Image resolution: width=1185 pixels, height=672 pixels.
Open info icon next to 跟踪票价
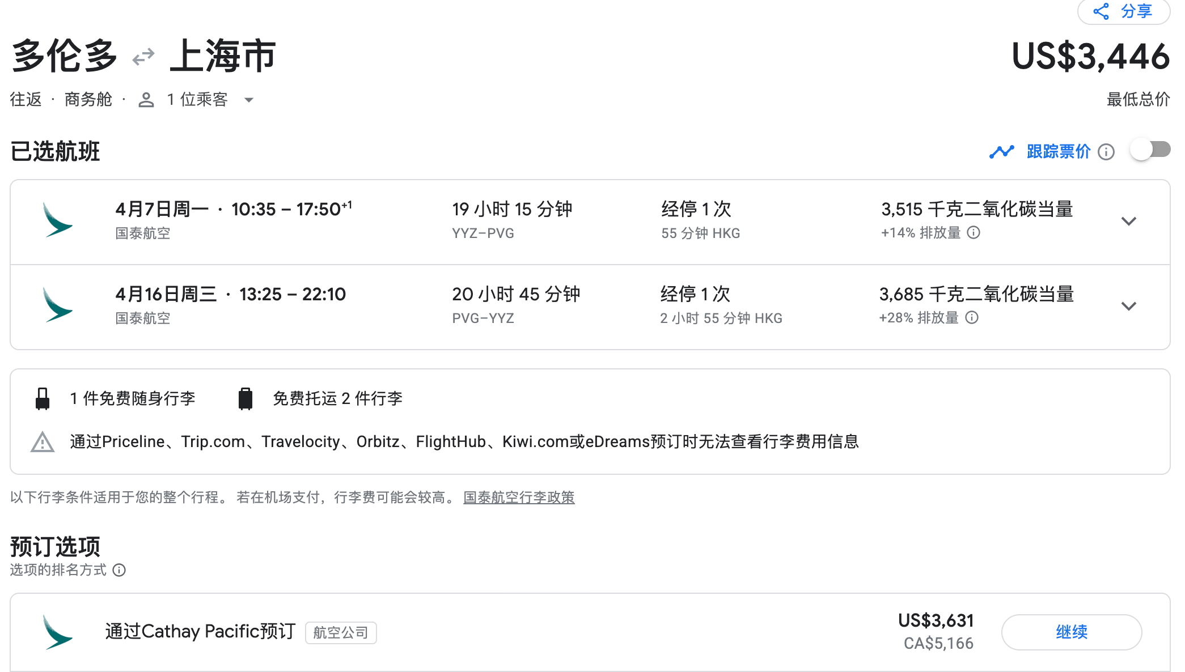point(1106,152)
